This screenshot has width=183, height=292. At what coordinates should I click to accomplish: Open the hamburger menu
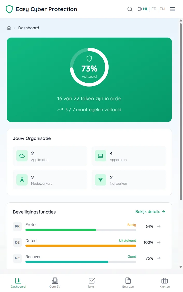tap(173, 9)
